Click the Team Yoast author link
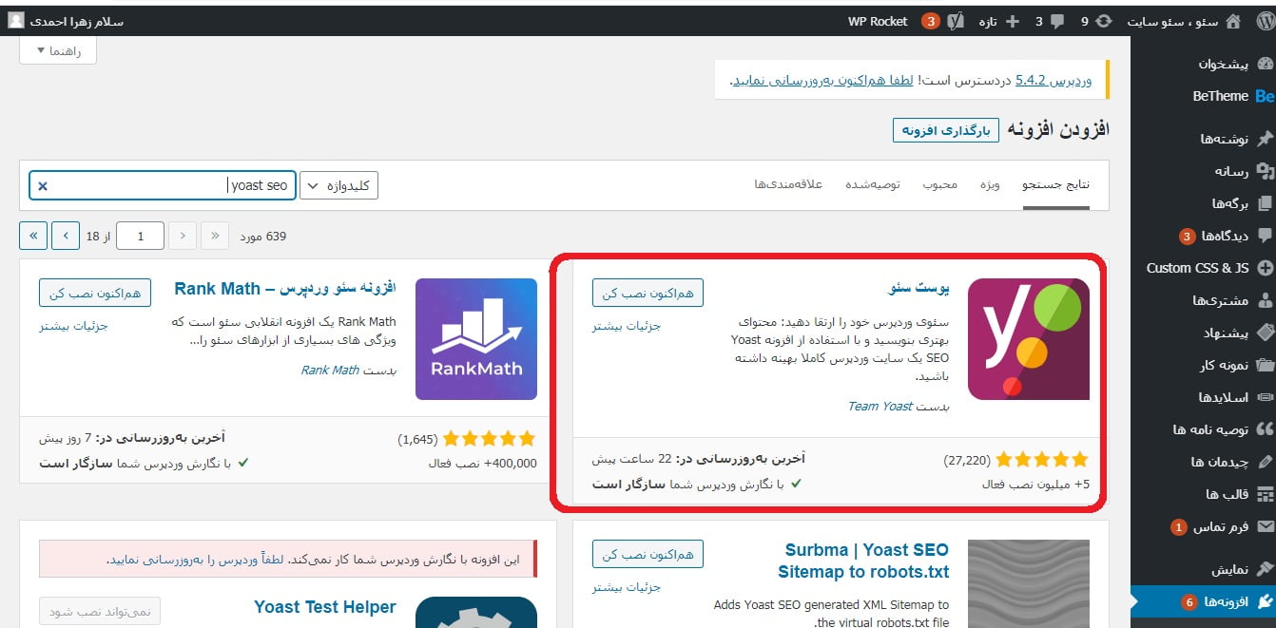This screenshot has width=1276, height=628. 880,406
